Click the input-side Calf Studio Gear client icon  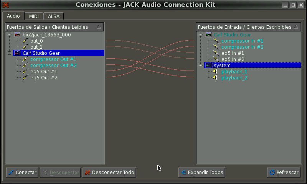pyautogui.click(x=208, y=35)
